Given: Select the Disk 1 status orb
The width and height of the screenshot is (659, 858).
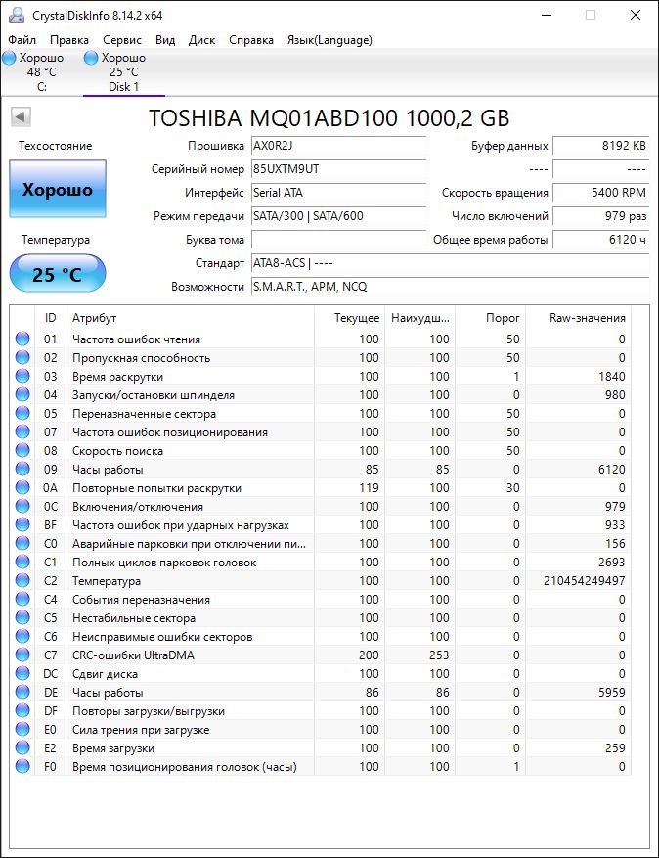Looking at the screenshot, I should (x=91, y=58).
